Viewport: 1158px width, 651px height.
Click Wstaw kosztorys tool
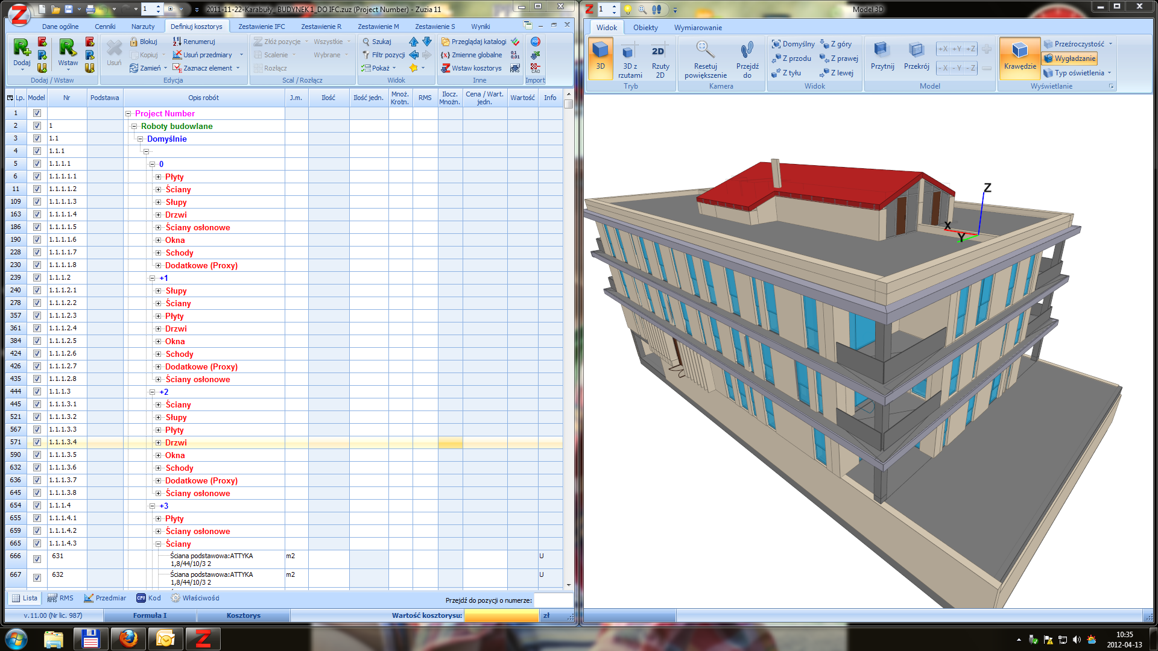point(471,68)
